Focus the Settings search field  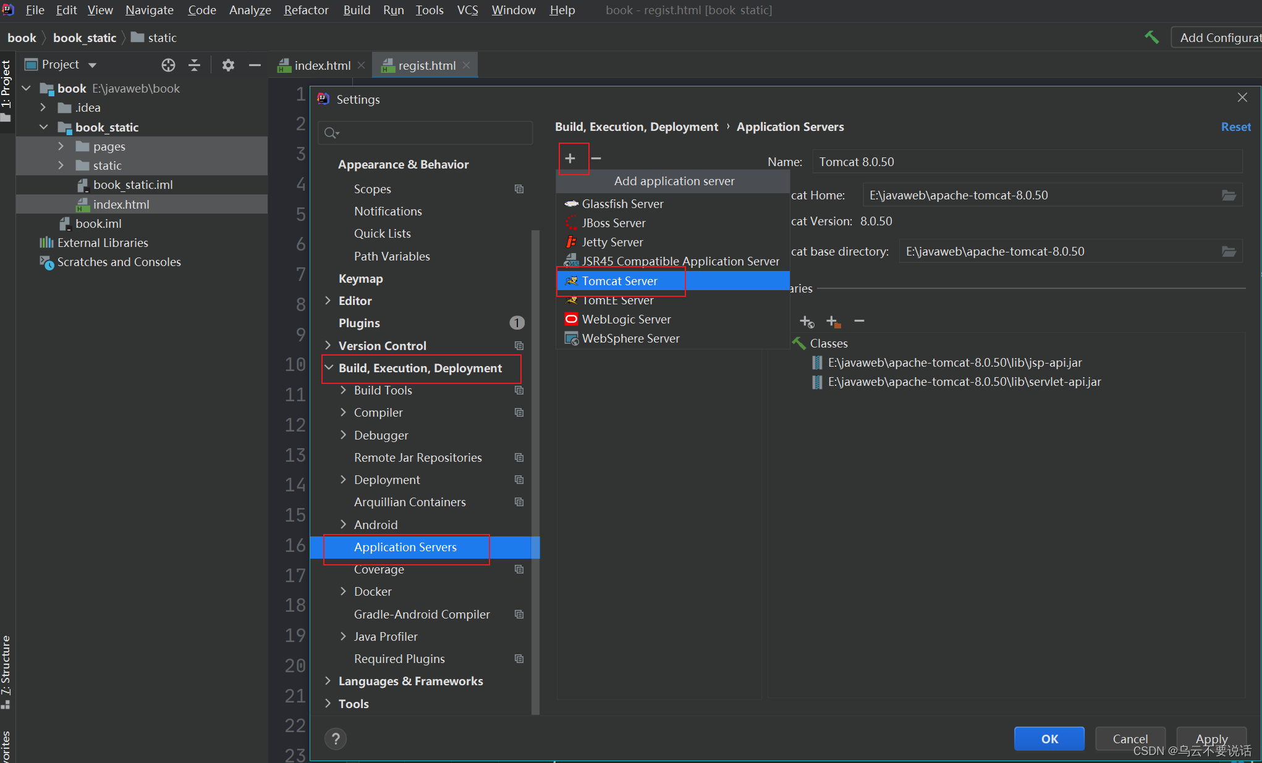point(425,133)
